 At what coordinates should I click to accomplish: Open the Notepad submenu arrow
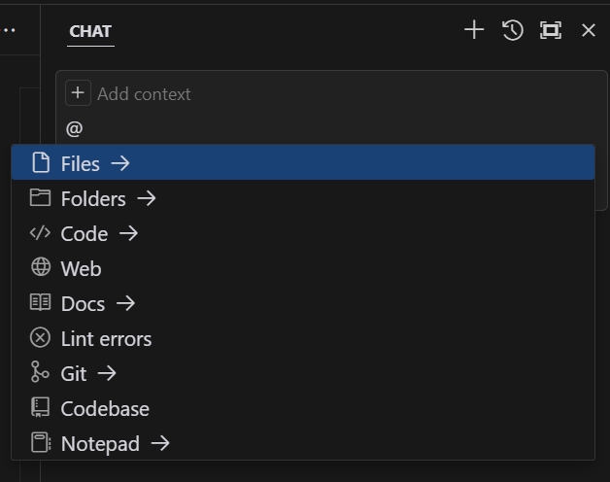160,443
